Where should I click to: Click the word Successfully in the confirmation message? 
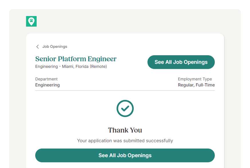(159, 141)
